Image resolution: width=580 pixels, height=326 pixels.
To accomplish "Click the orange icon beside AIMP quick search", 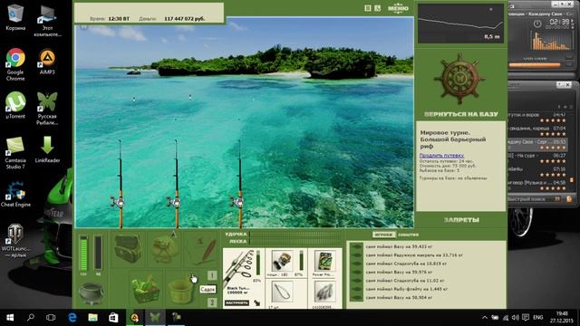I will [x=569, y=199].
